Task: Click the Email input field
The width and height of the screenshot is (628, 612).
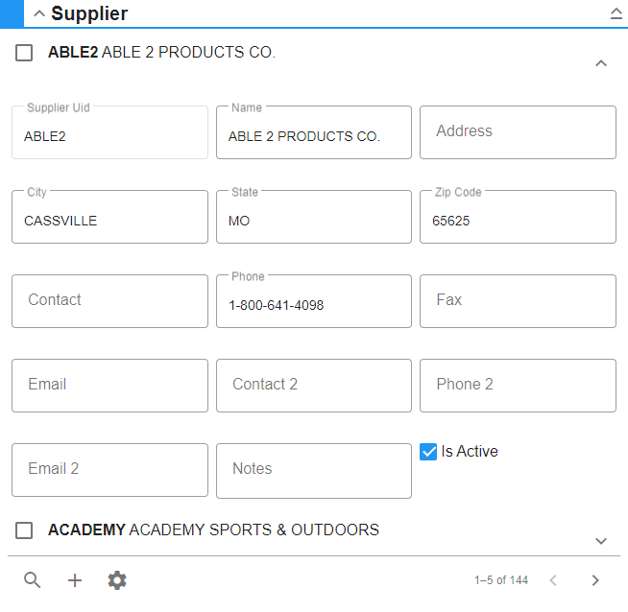Action: pyautogui.click(x=109, y=386)
